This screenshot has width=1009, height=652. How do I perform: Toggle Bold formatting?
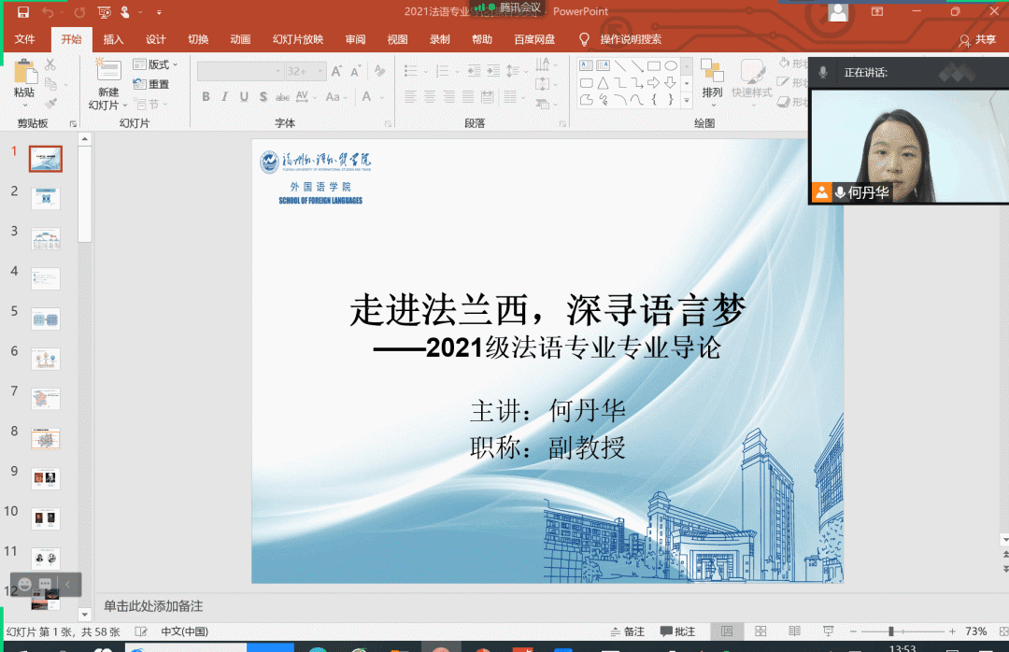tap(206, 97)
